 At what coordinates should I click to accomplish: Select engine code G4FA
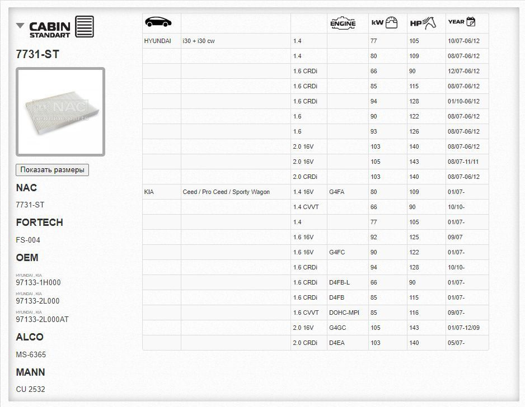click(x=336, y=192)
